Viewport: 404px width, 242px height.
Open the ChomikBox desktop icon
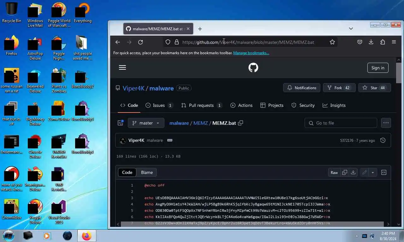pos(12,209)
